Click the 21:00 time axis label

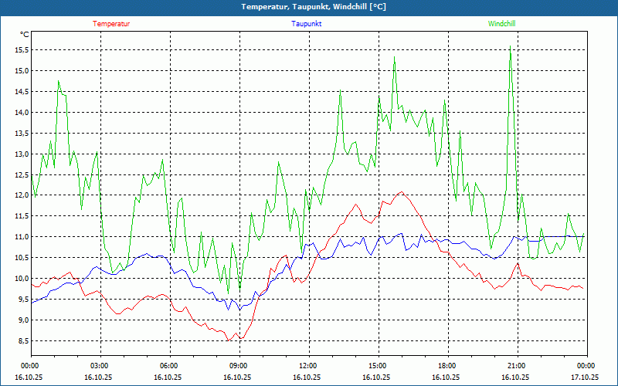(x=518, y=366)
